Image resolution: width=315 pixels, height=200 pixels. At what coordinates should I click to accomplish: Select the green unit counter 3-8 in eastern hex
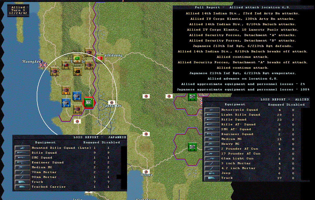(x=192, y=147)
